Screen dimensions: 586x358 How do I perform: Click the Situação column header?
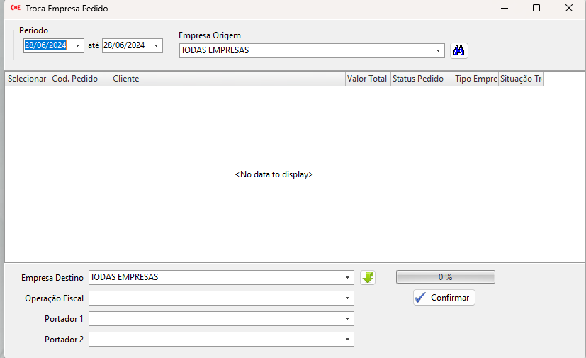click(521, 79)
